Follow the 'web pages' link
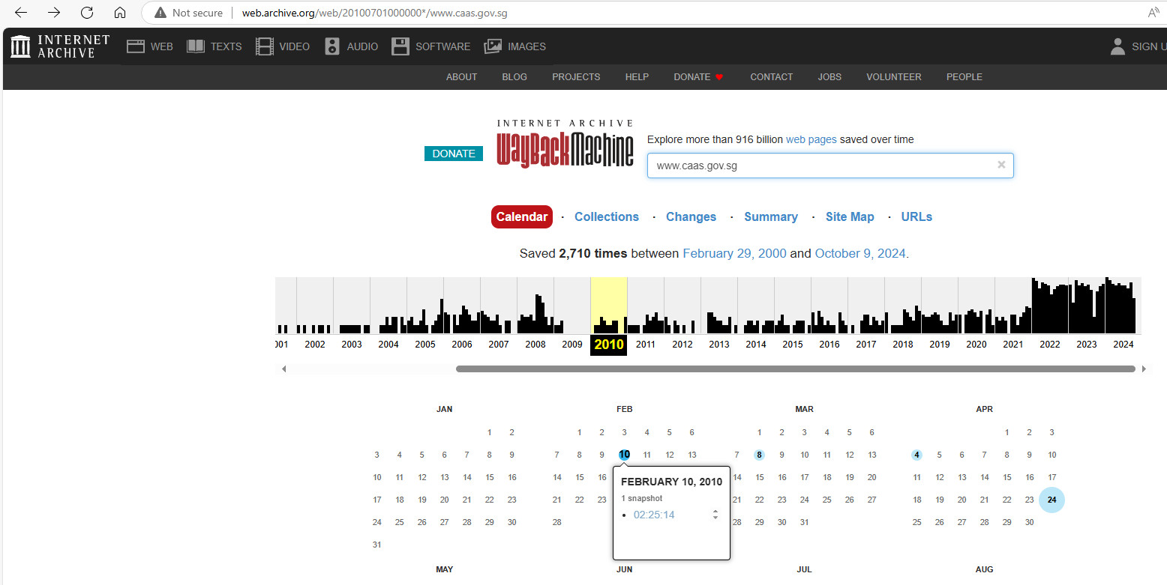Screen dimensions: 1167x585 (811, 139)
